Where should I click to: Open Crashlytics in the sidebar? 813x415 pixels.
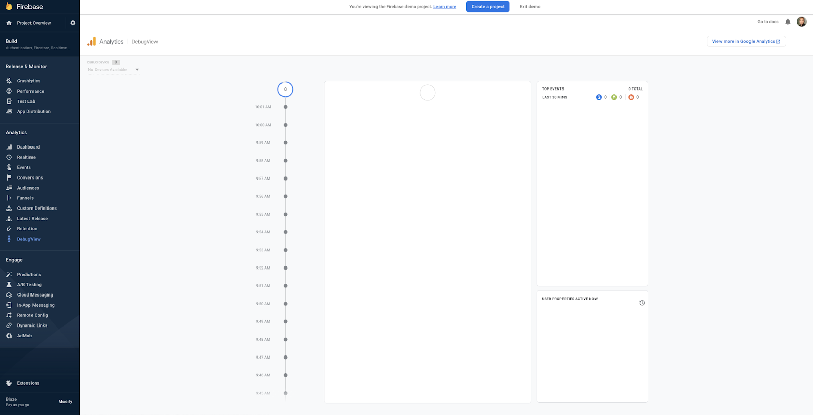coord(28,81)
